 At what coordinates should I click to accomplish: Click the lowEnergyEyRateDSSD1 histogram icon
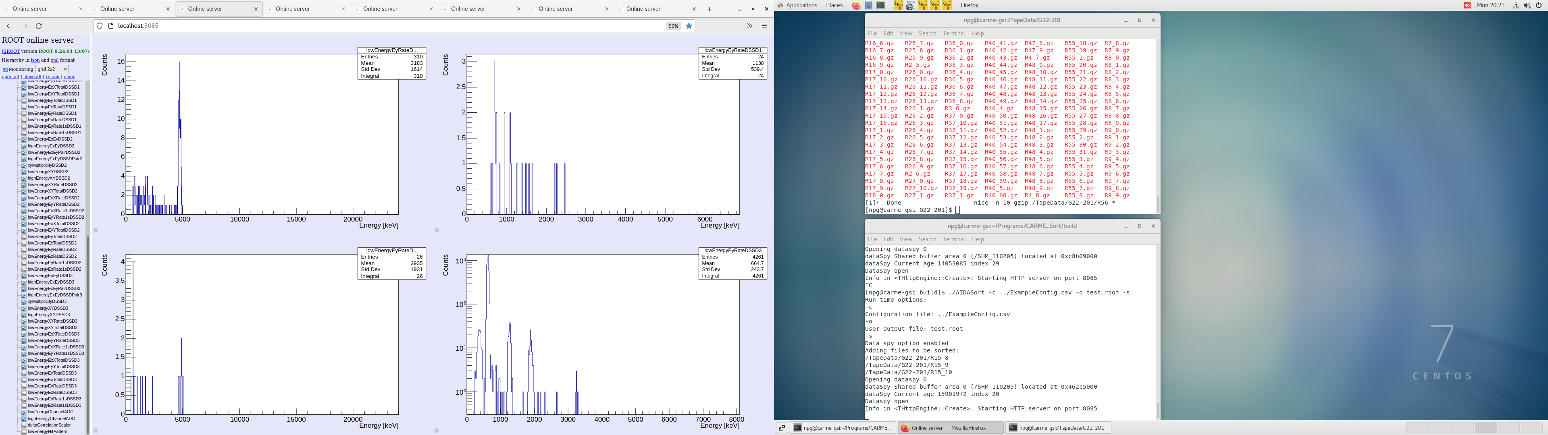pos(24,114)
